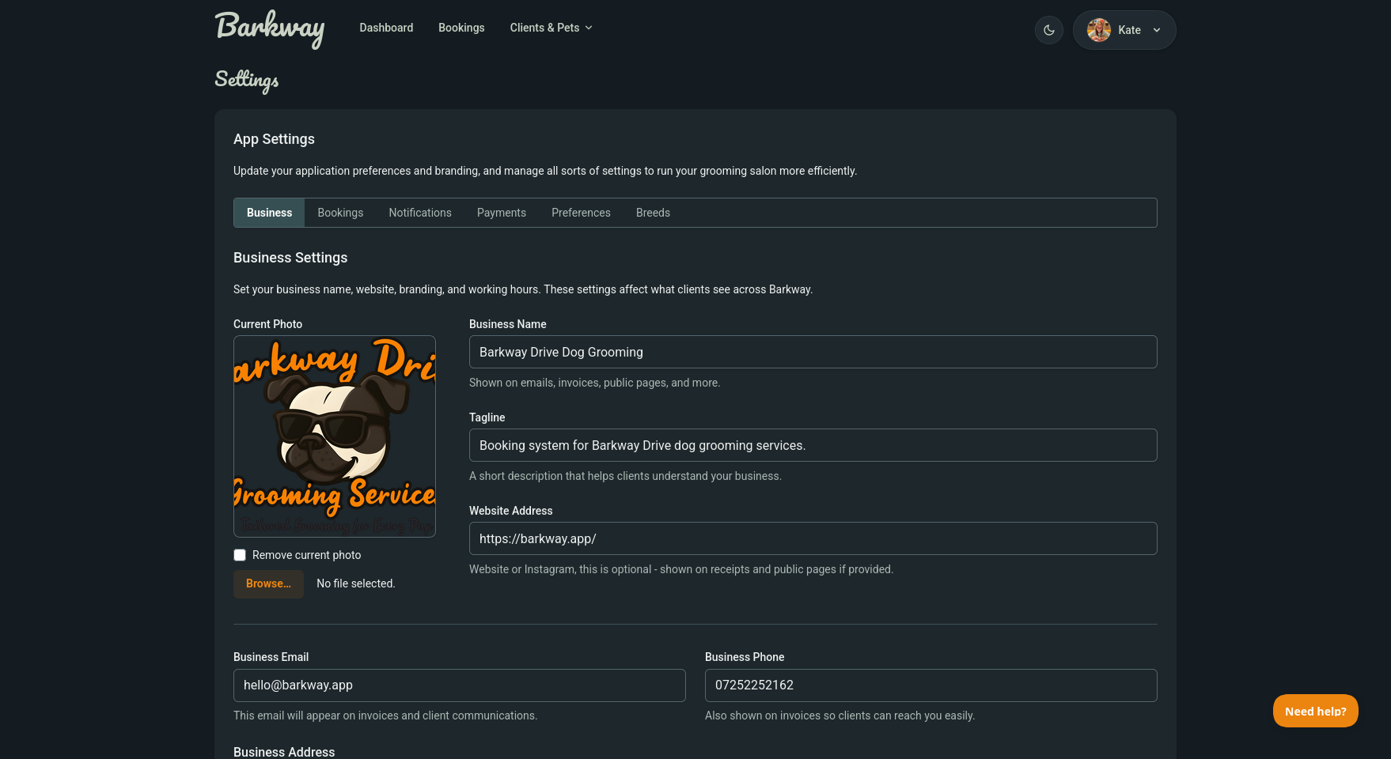Click the Need help? button
The width and height of the screenshot is (1391, 759).
(x=1315, y=711)
